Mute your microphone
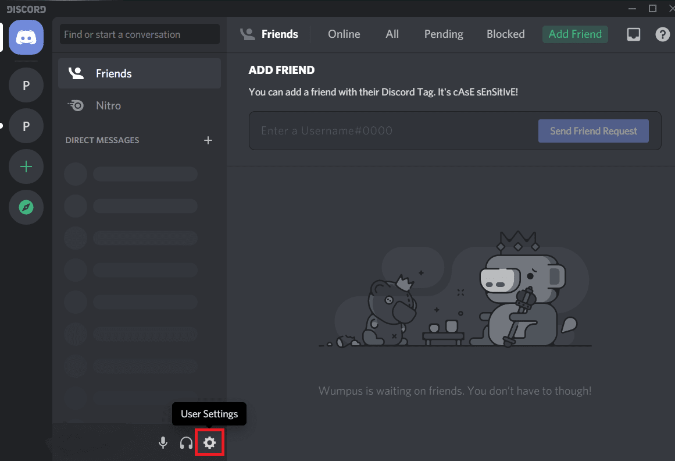This screenshot has height=461, width=675. [x=163, y=442]
